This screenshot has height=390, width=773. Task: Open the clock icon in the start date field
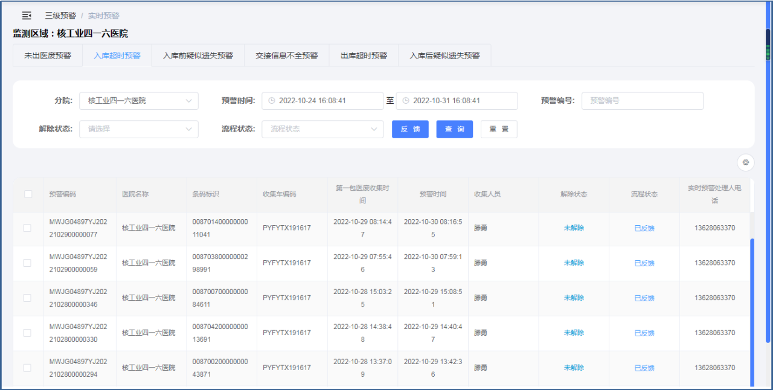point(273,101)
